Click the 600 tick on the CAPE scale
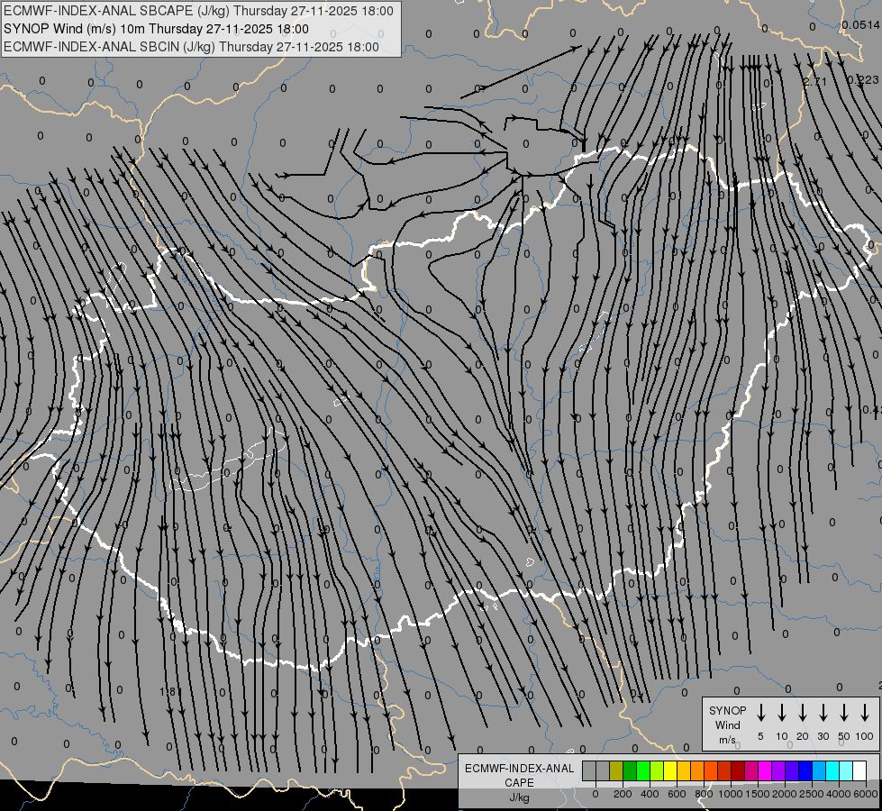This screenshot has width=882, height=811. coord(677,794)
